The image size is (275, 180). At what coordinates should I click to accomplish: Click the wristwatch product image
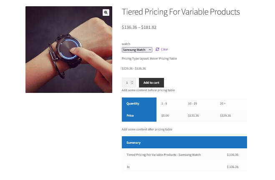[69, 50]
